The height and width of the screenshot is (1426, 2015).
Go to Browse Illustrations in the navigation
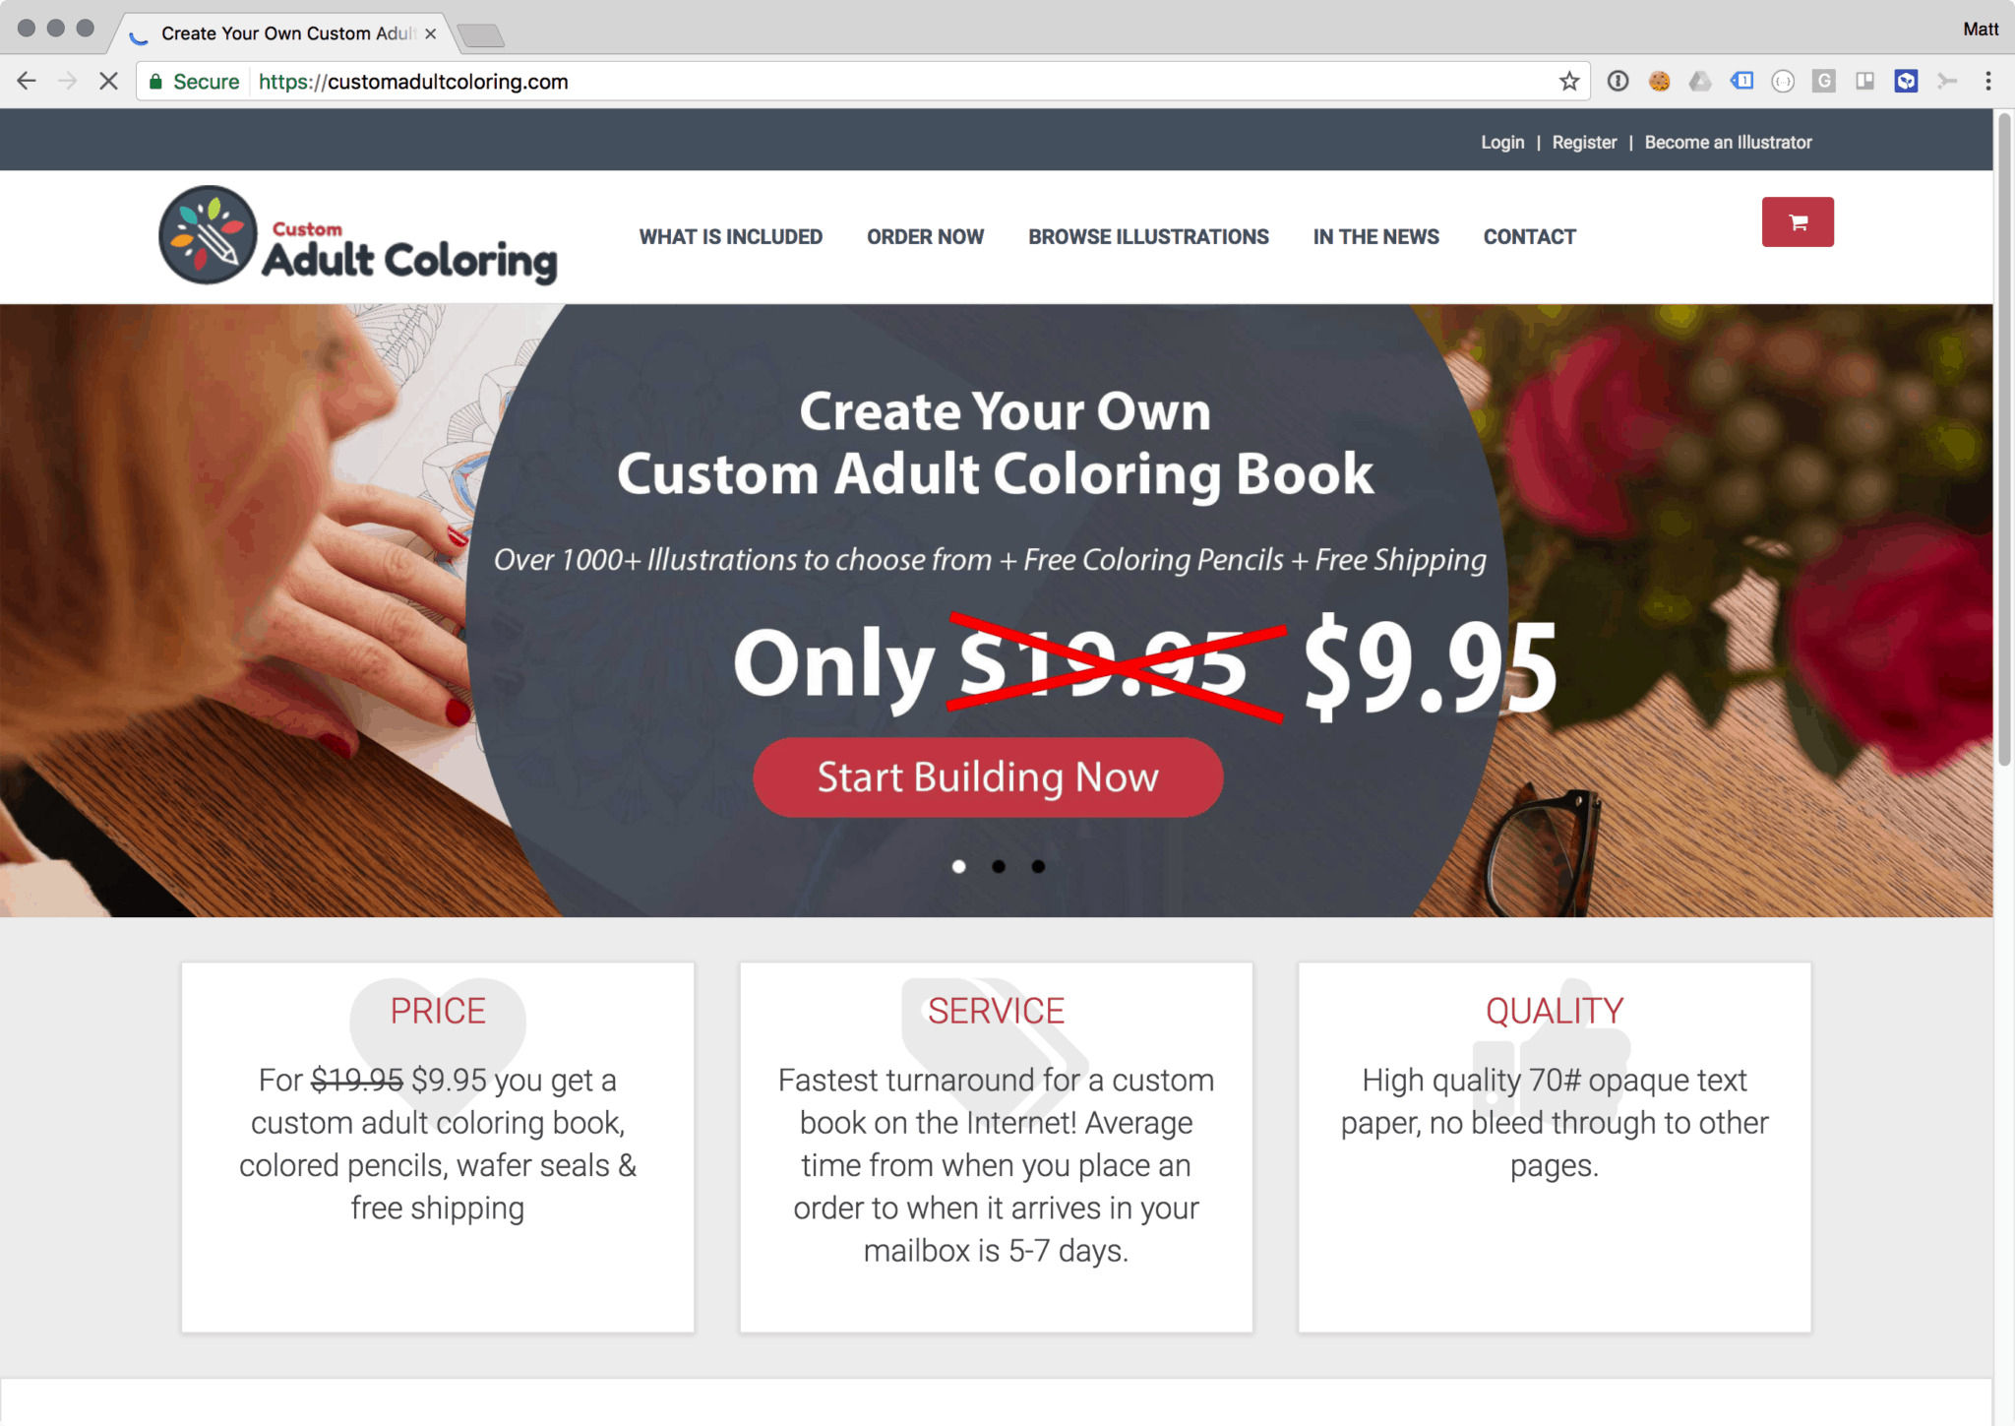1148,237
